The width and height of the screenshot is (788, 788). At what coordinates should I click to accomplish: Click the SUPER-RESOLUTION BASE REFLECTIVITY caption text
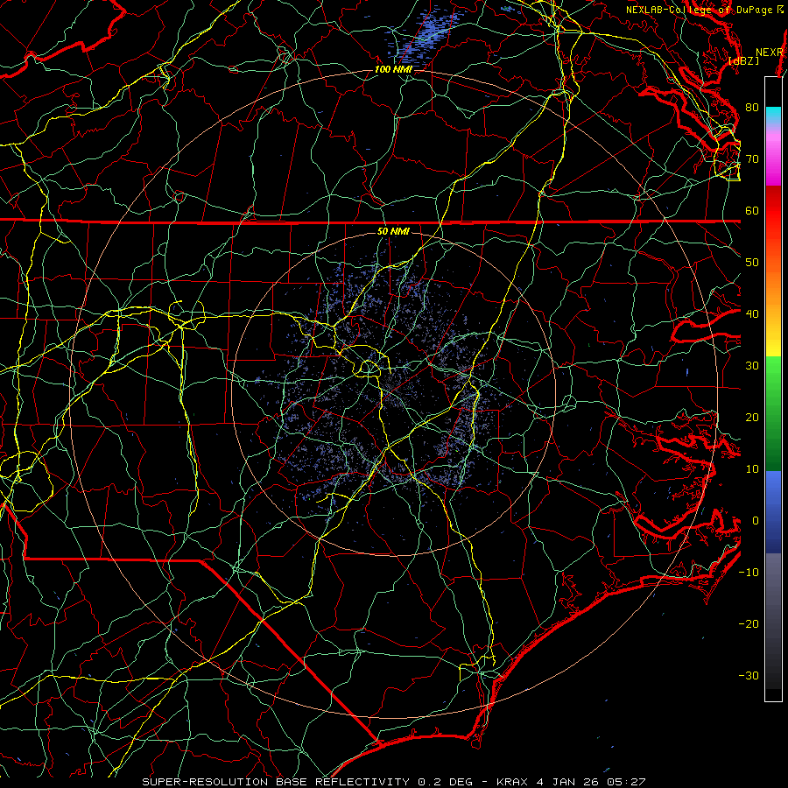point(276,782)
